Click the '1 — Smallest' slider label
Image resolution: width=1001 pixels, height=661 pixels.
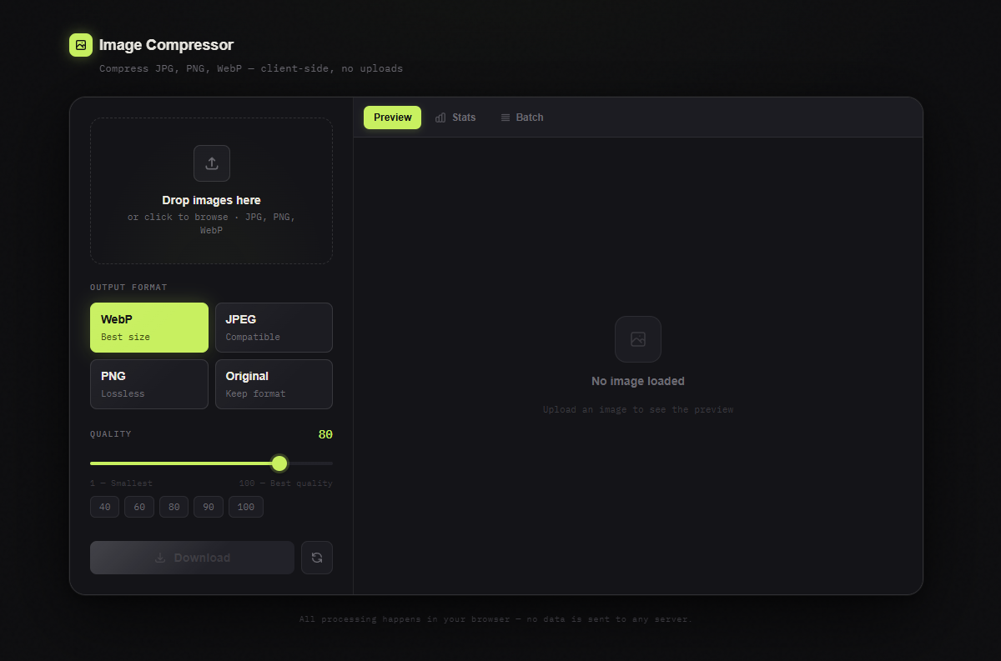[x=121, y=483]
